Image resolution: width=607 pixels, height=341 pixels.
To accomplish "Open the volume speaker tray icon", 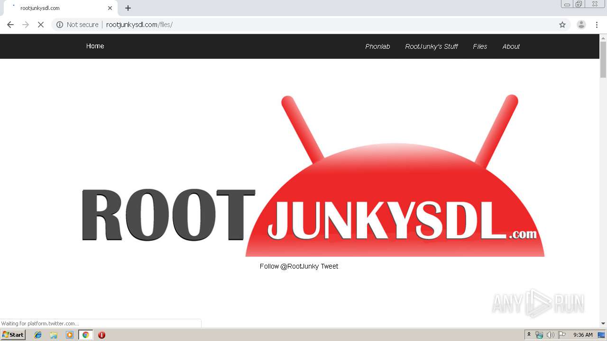I will pos(550,335).
